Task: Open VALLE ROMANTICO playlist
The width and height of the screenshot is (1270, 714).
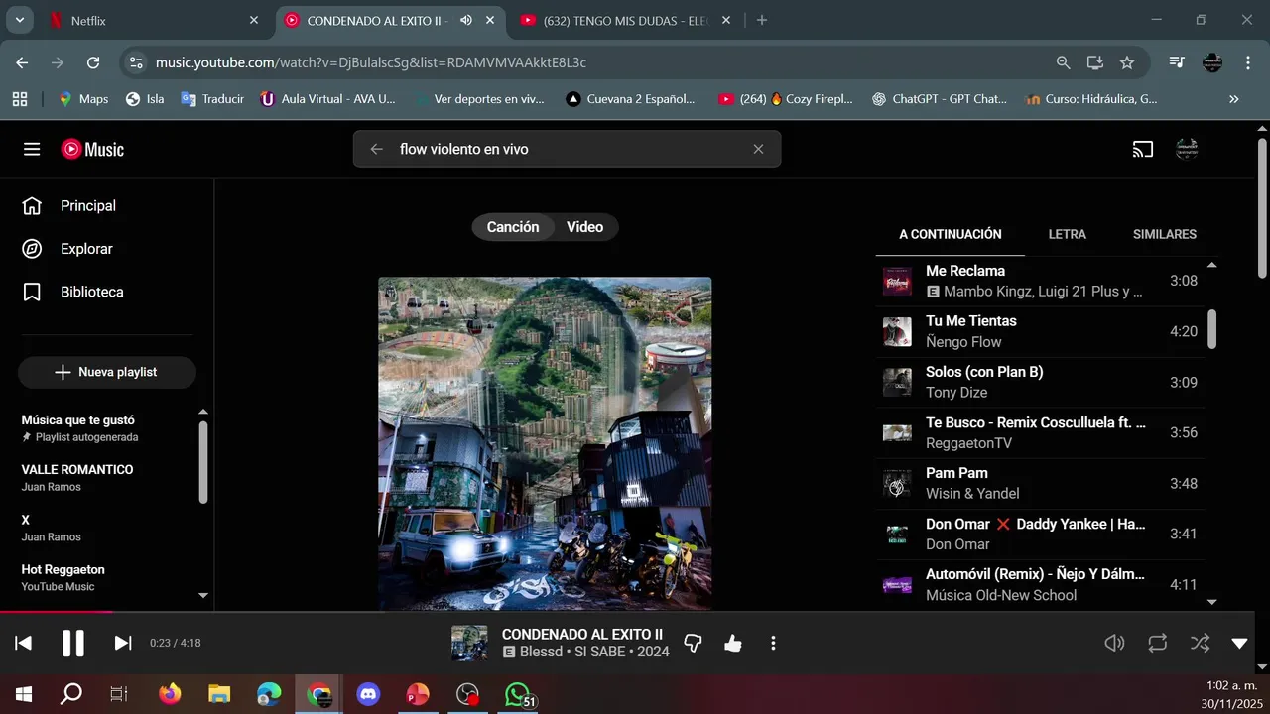Action: pyautogui.click(x=107, y=477)
